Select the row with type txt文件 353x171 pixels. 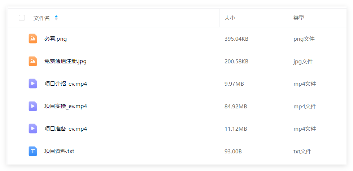tap(302, 151)
